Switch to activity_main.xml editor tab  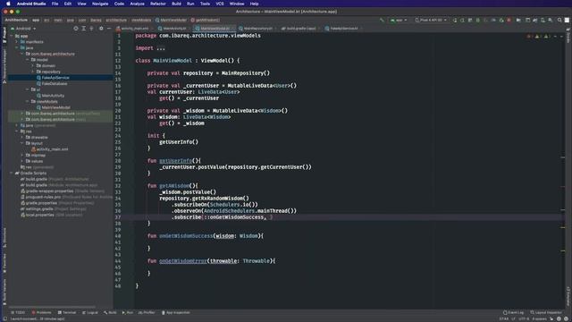133,28
